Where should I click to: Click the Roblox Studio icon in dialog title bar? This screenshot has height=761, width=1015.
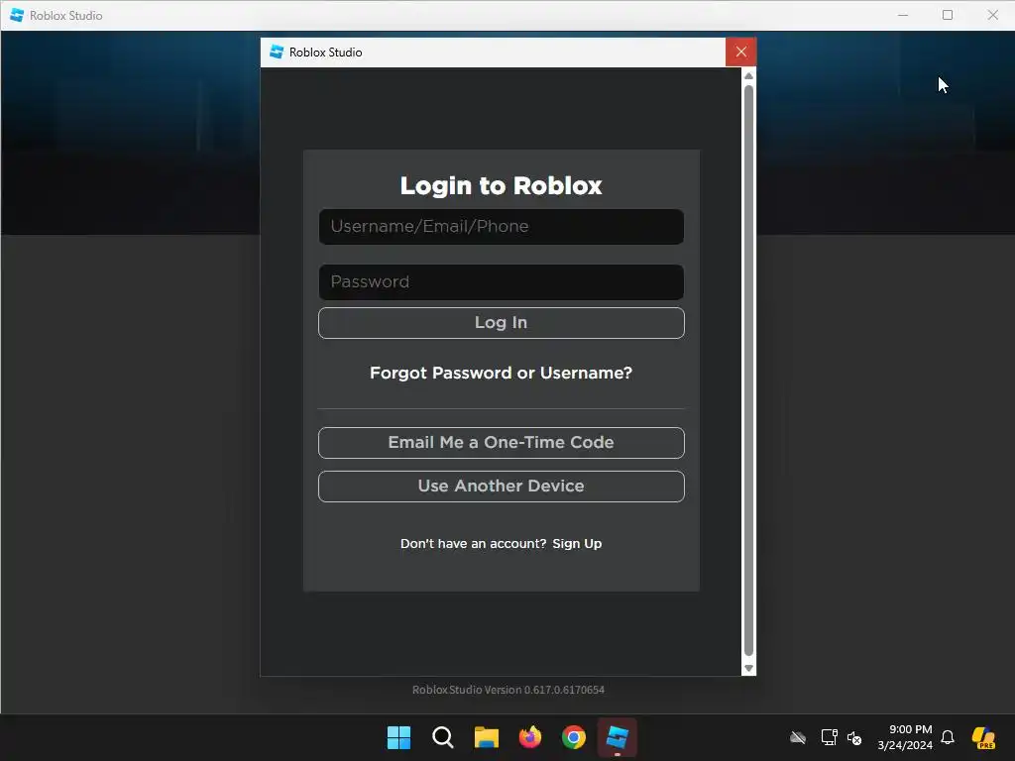[277, 52]
